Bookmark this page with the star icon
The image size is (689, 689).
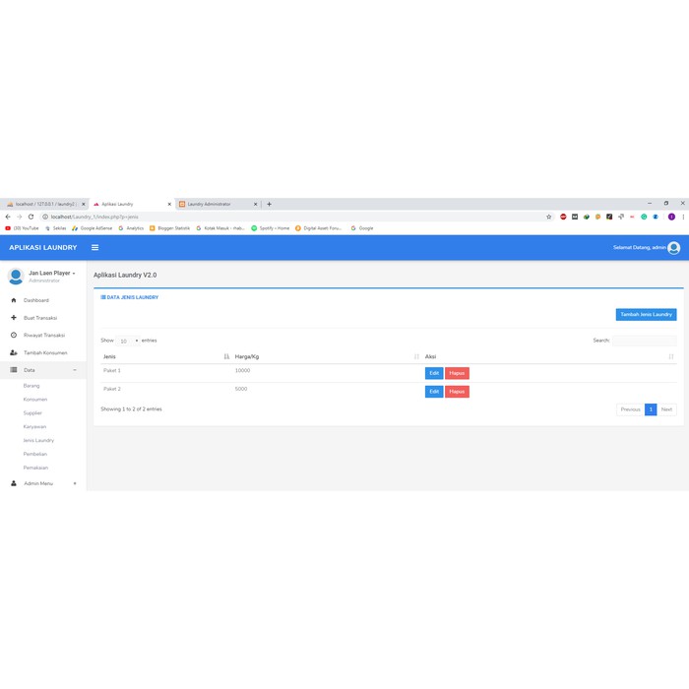(x=549, y=217)
